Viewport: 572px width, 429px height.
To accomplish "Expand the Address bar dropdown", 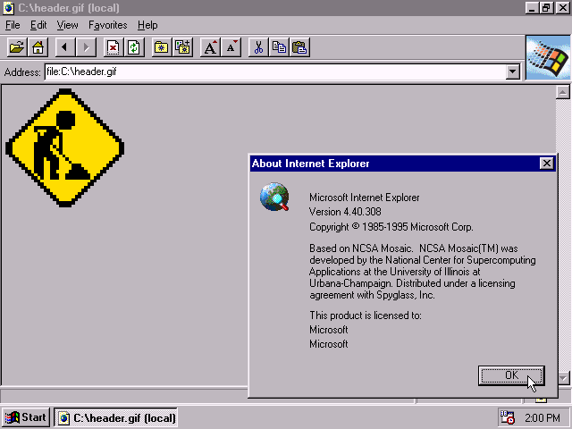I will (513, 72).
